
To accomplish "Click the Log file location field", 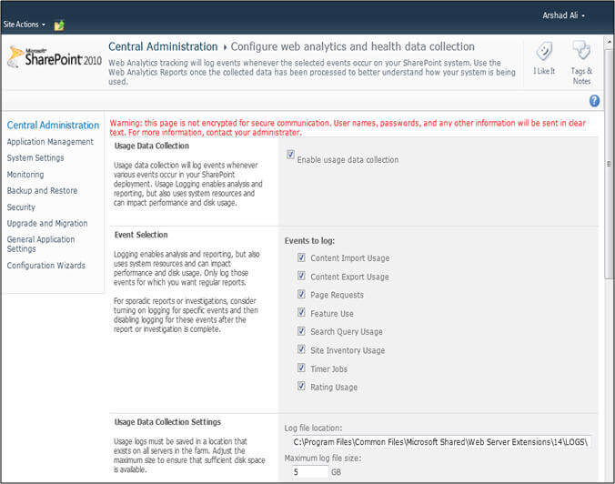I will pyautogui.click(x=441, y=442).
